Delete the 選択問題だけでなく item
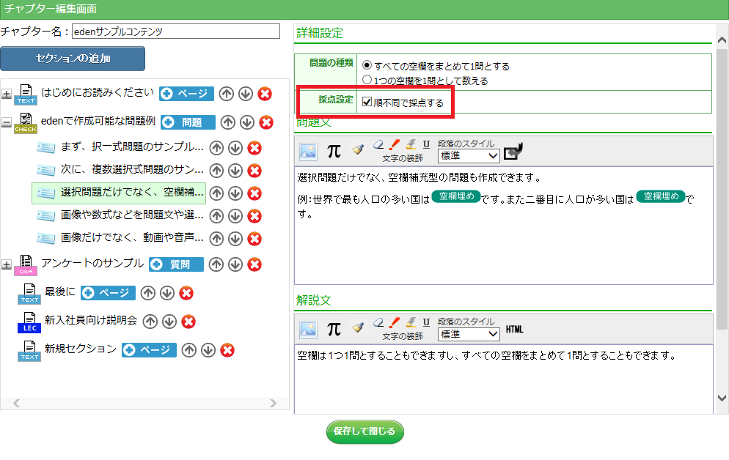The height and width of the screenshot is (460, 729). (254, 193)
